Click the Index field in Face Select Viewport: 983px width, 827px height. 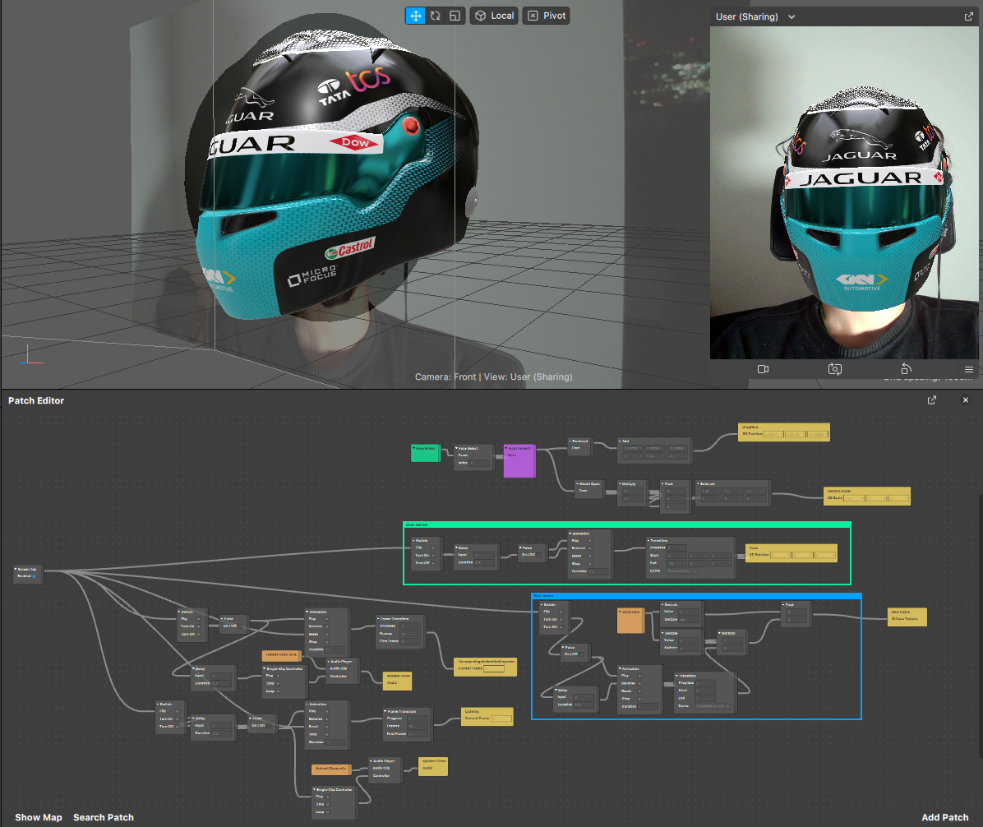pyautogui.click(x=479, y=463)
